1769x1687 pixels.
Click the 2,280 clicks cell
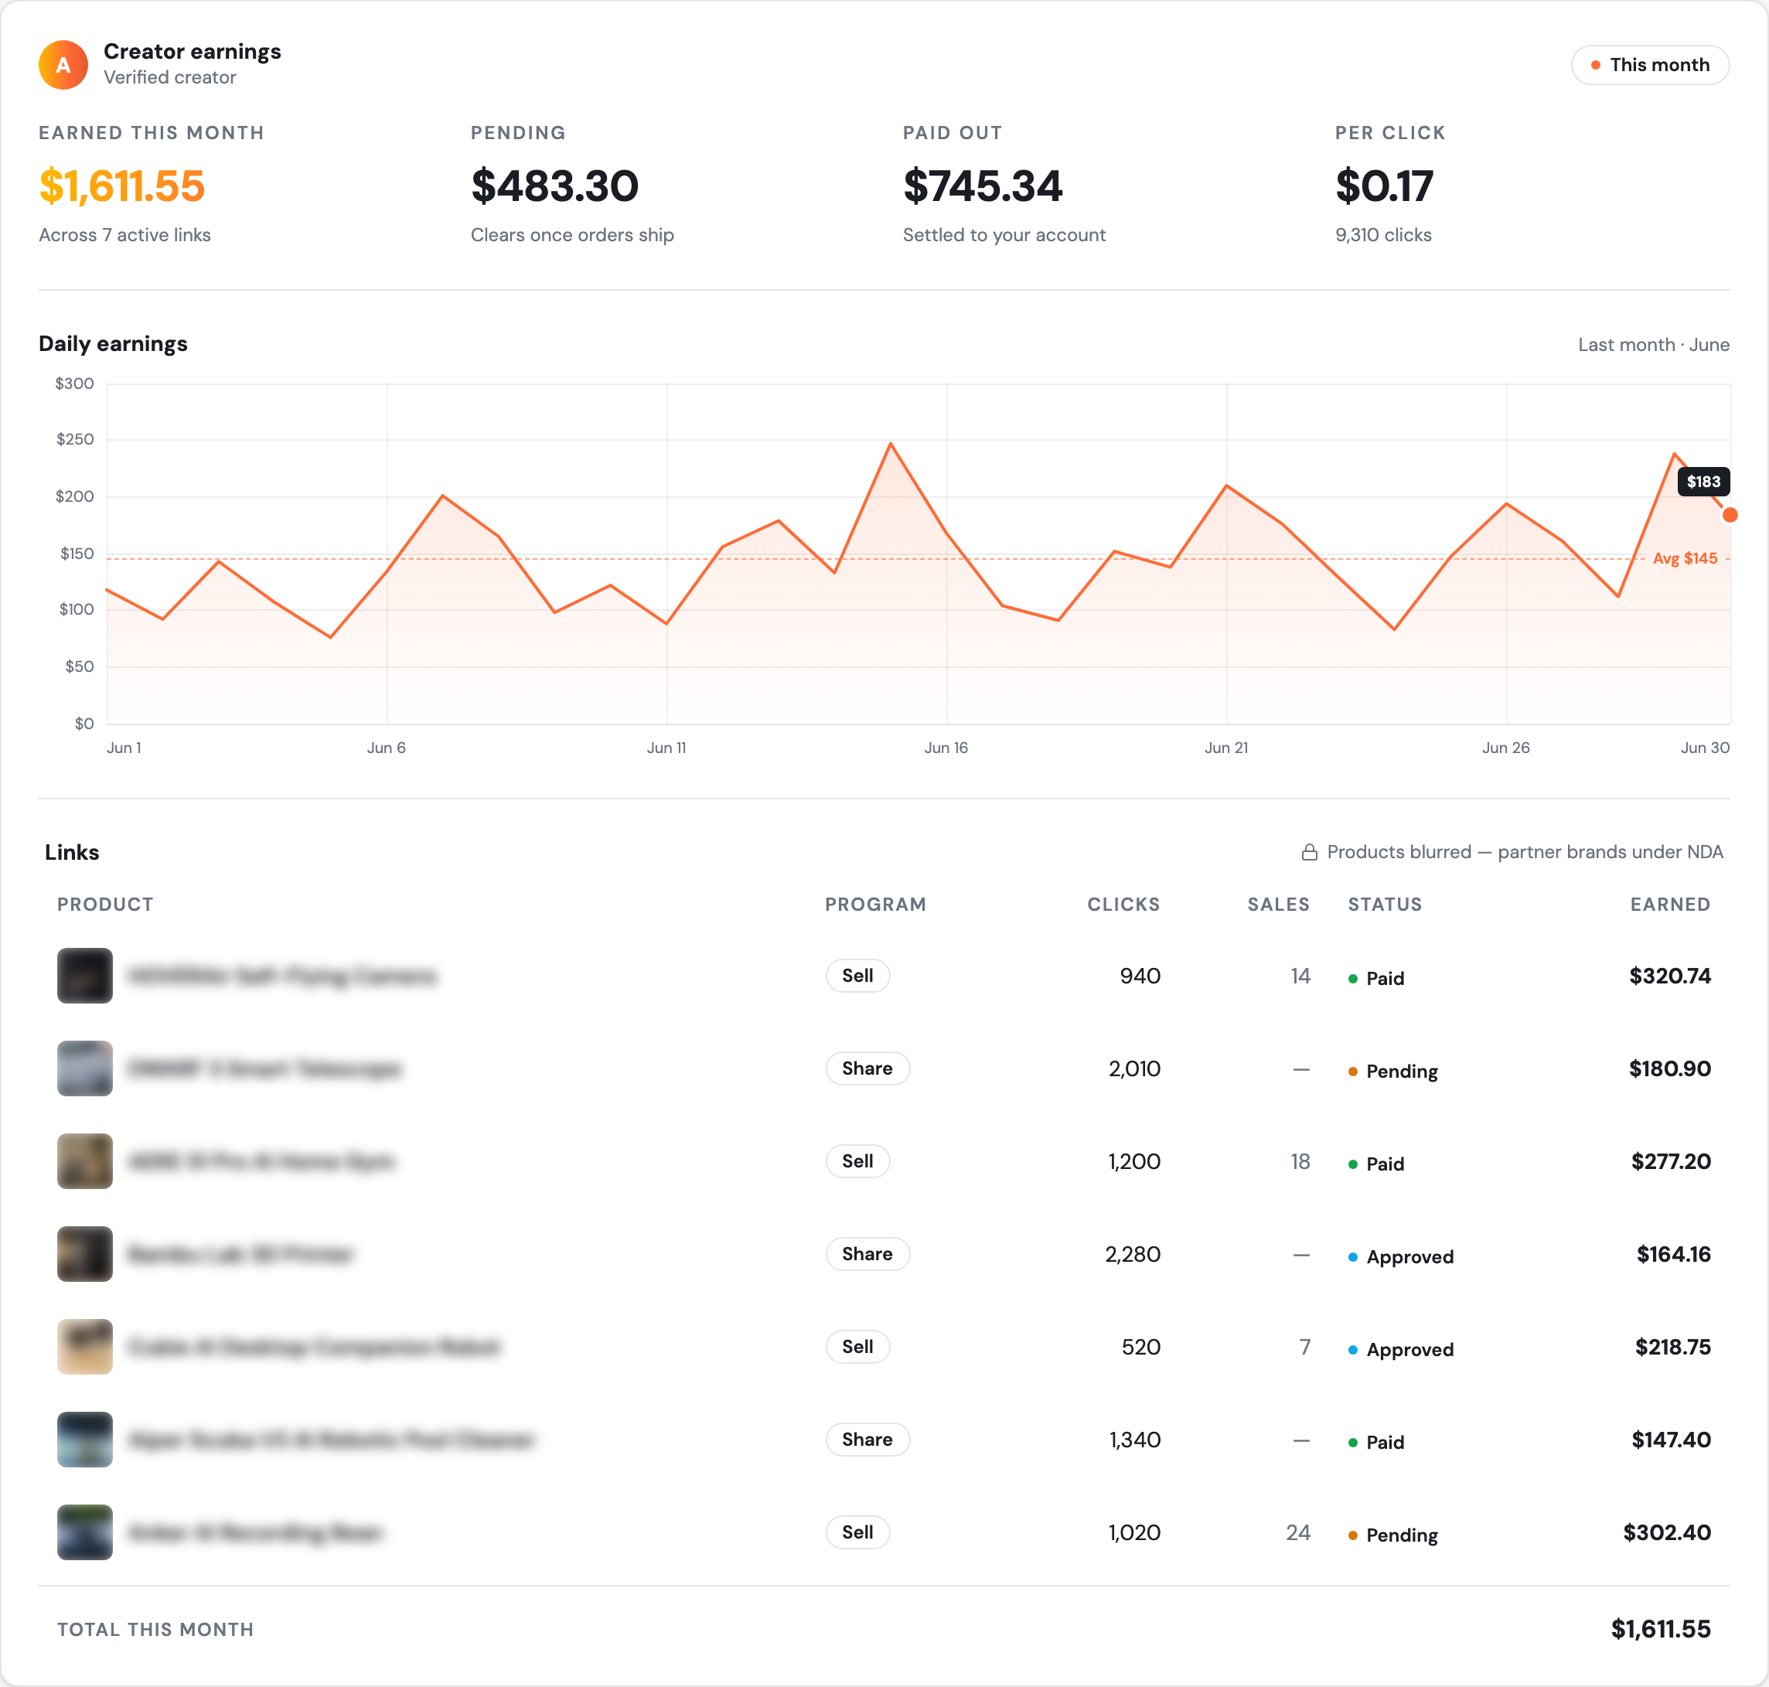pos(1132,1253)
